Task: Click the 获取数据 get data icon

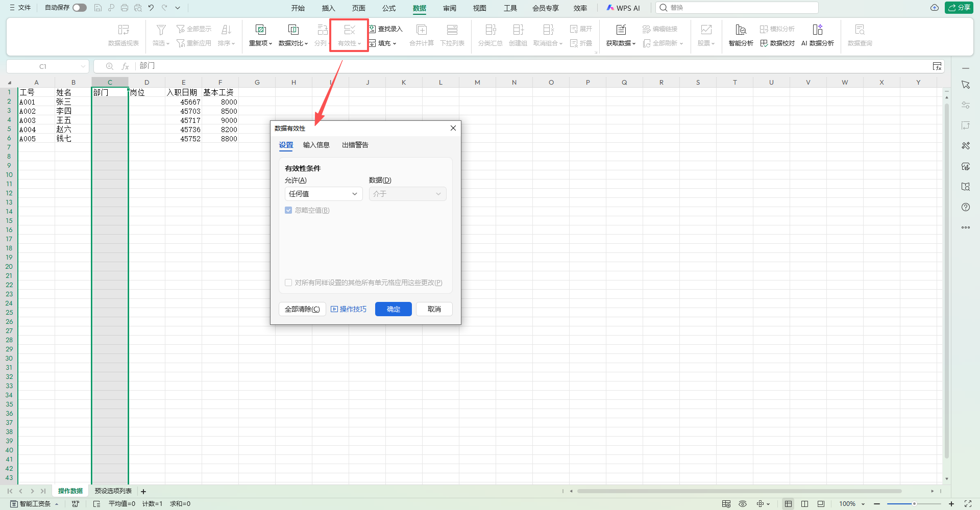Action: point(621,30)
